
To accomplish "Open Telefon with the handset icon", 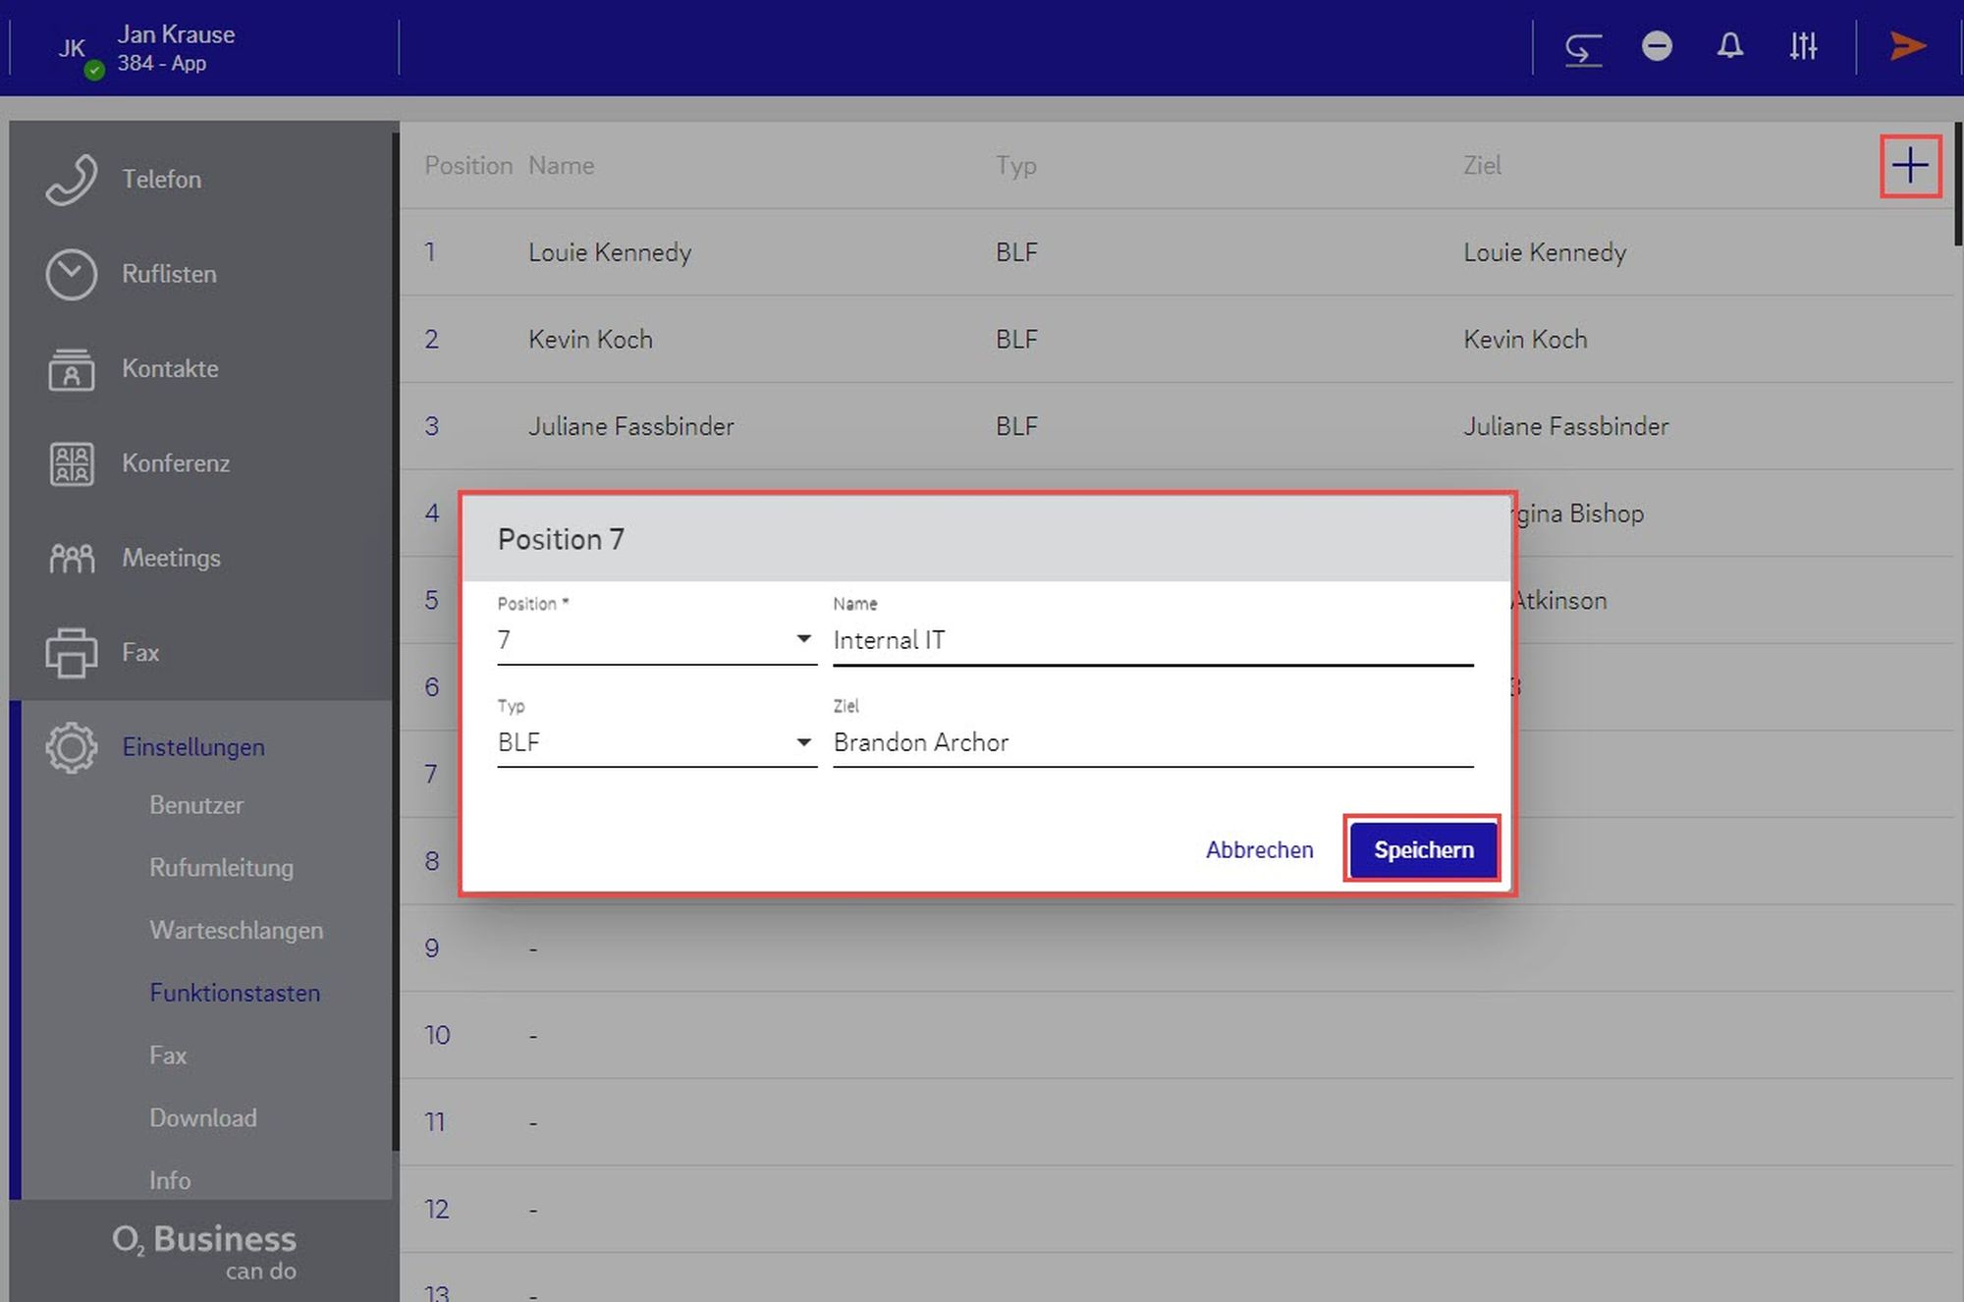I will pyautogui.click(x=72, y=180).
